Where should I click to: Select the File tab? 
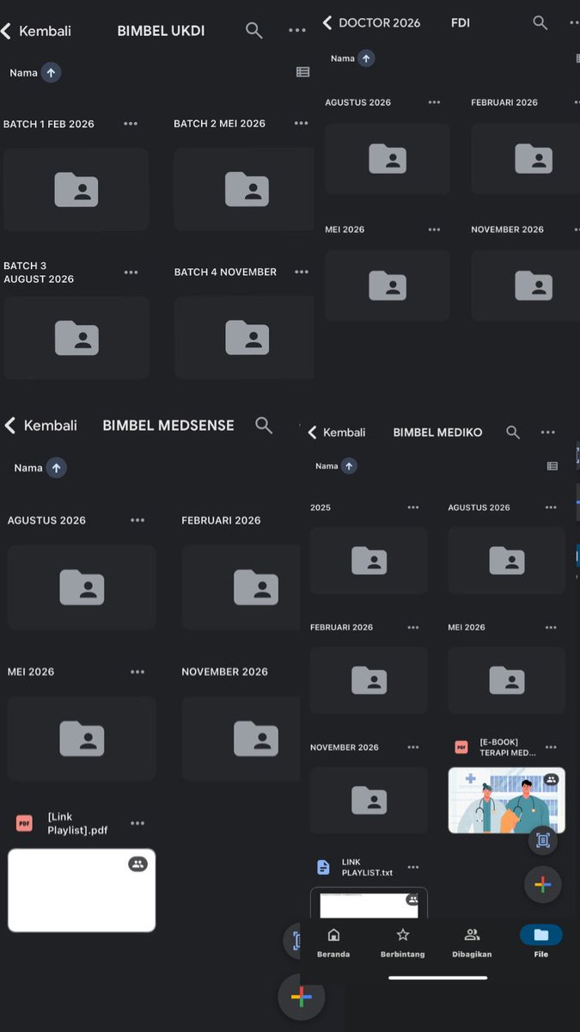(541, 942)
